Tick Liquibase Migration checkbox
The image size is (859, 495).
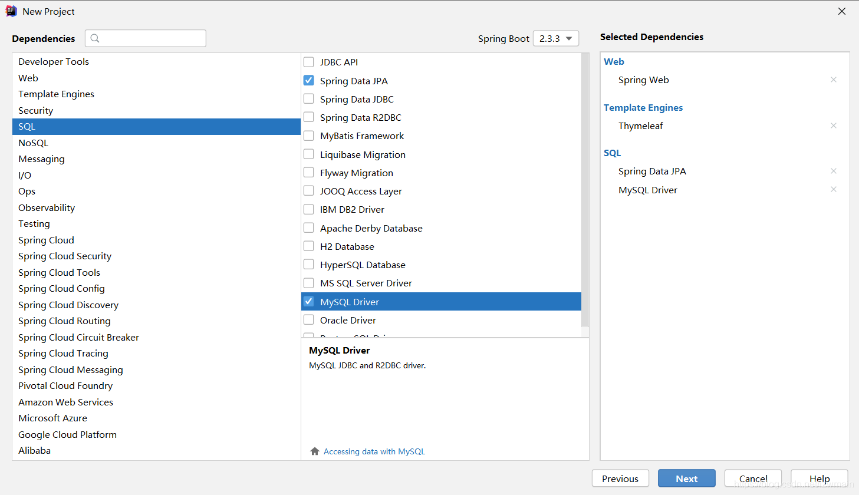point(308,154)
